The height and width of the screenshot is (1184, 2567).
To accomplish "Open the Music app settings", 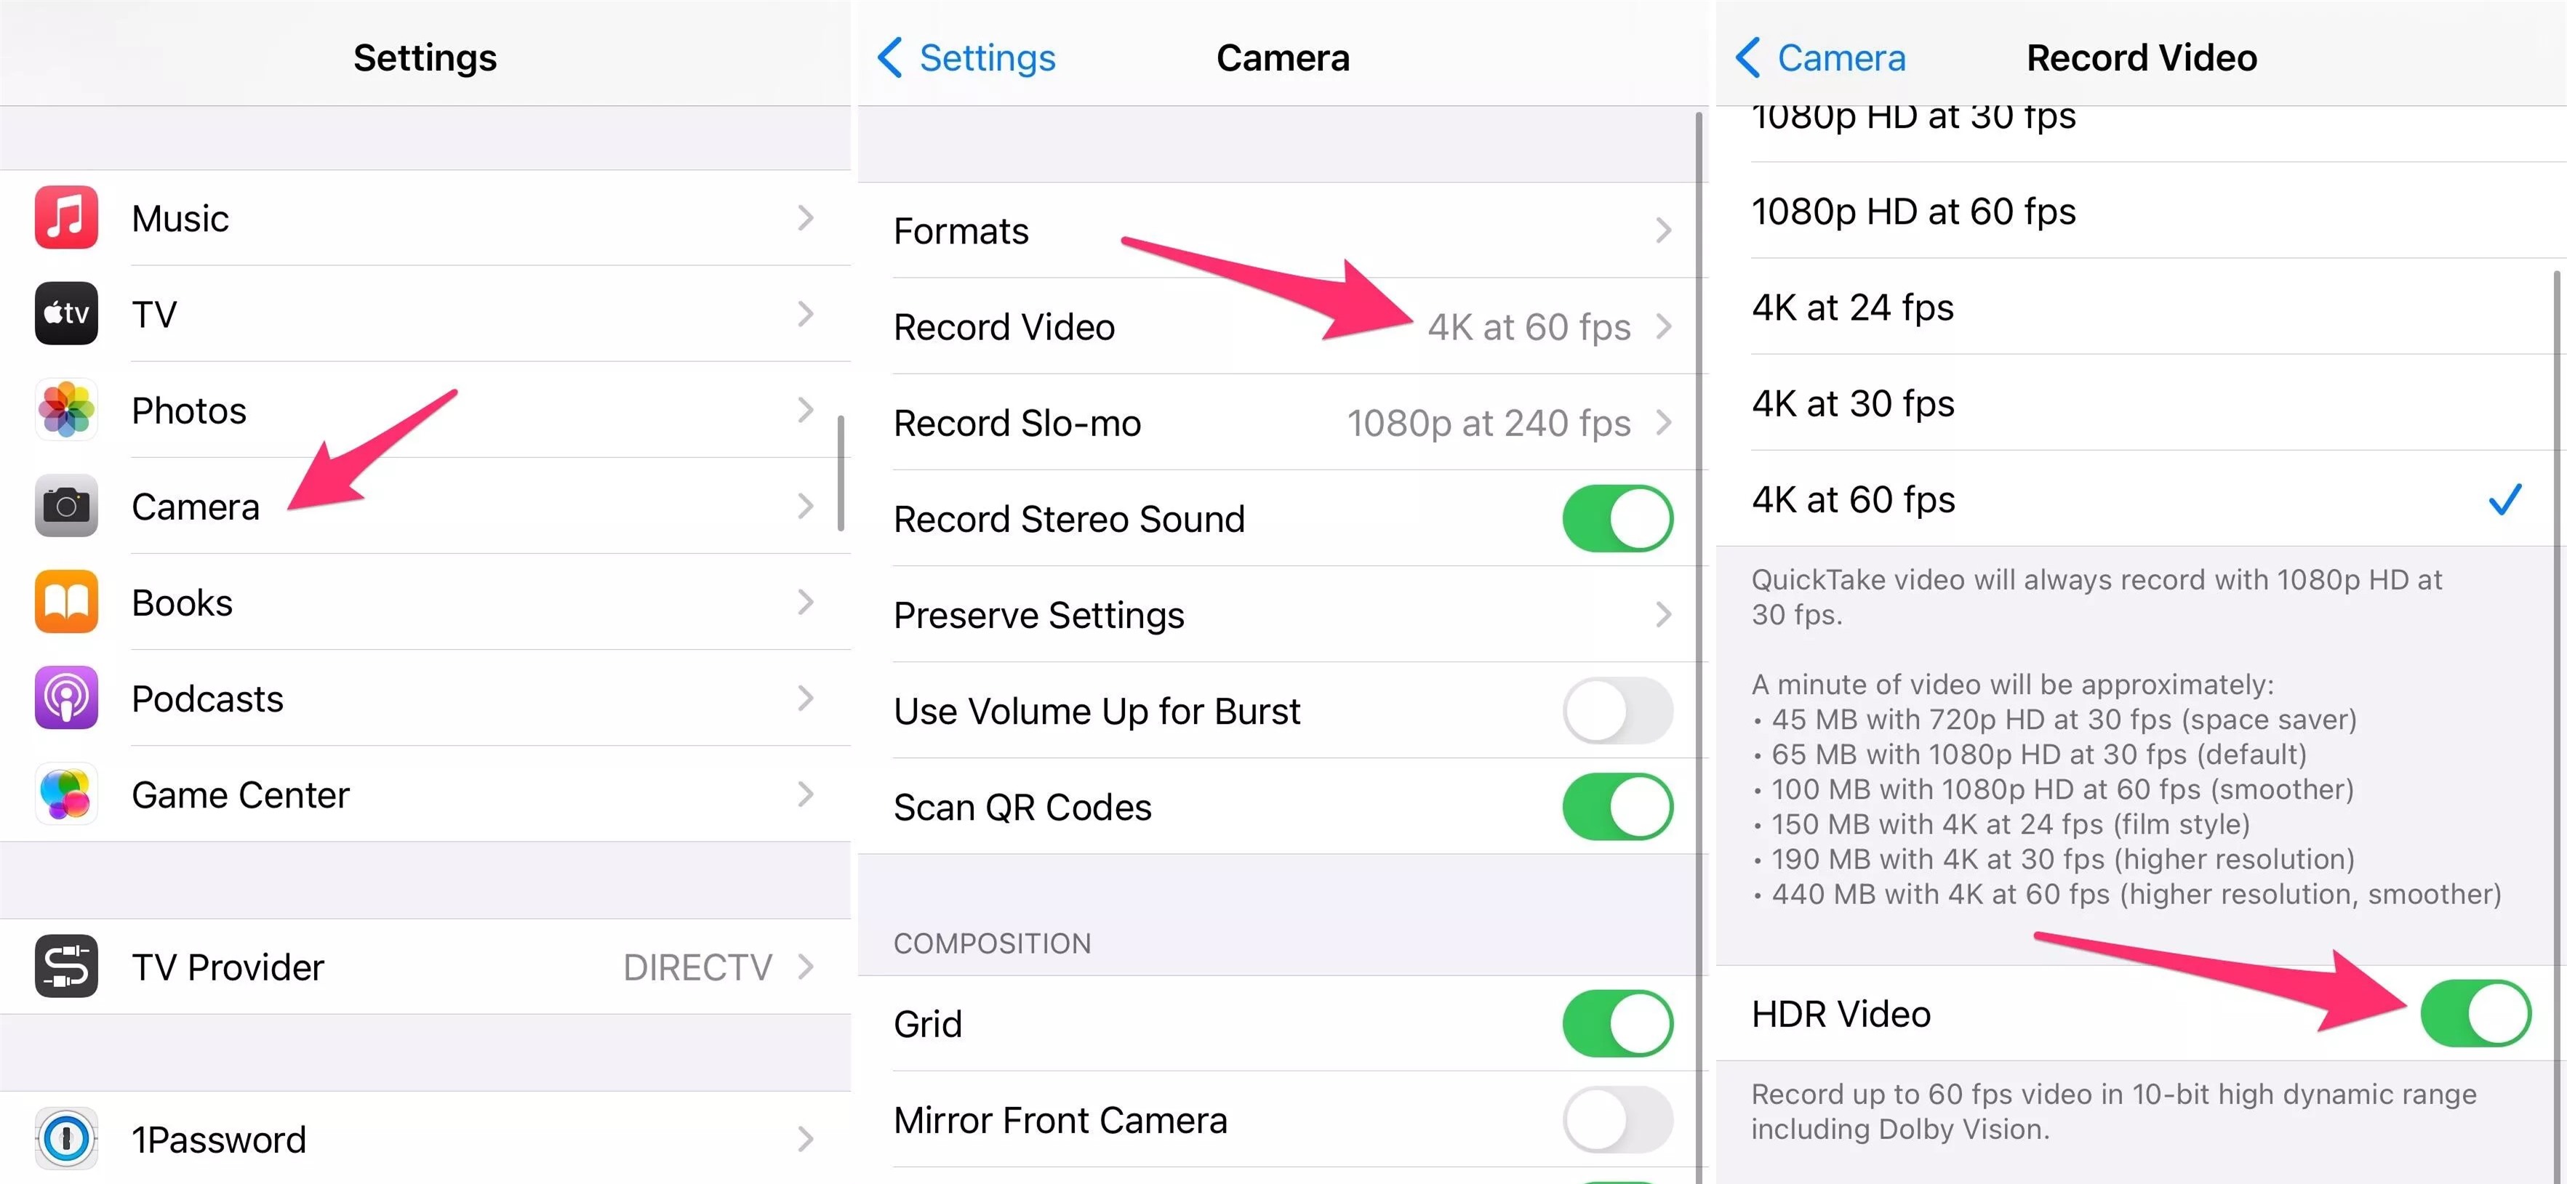I will click(x=425, y=217).
